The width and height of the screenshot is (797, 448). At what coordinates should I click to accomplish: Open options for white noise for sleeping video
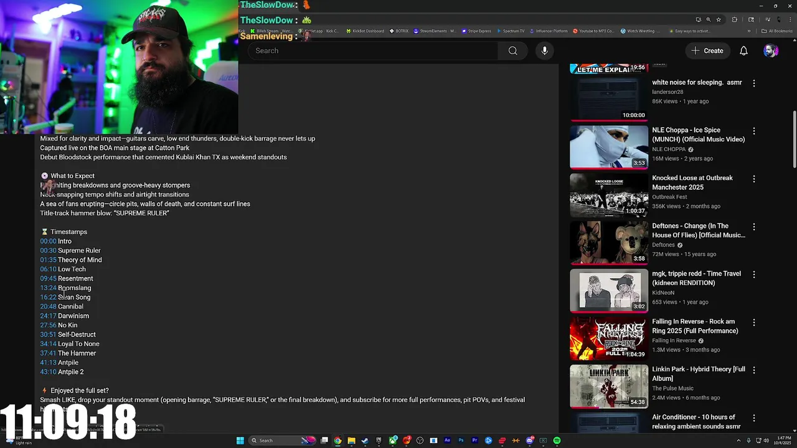[x=753, y=83]
